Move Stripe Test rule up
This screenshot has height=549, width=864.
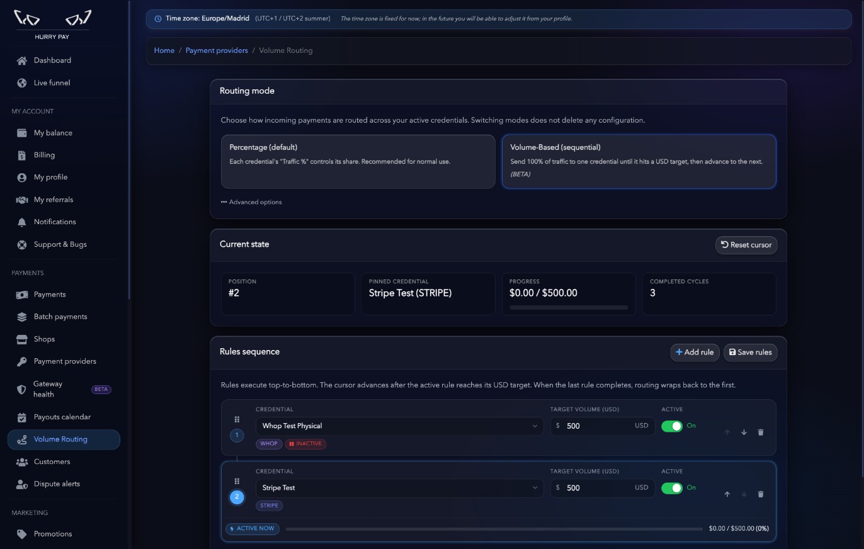[727, 494]
